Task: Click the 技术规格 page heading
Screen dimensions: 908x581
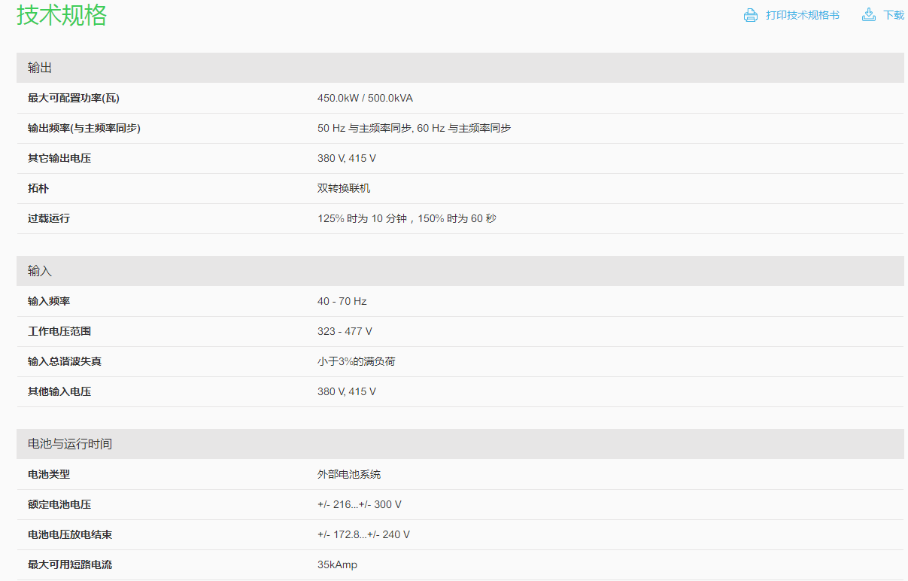Action: pyautogui.click(x=62, y=15)
